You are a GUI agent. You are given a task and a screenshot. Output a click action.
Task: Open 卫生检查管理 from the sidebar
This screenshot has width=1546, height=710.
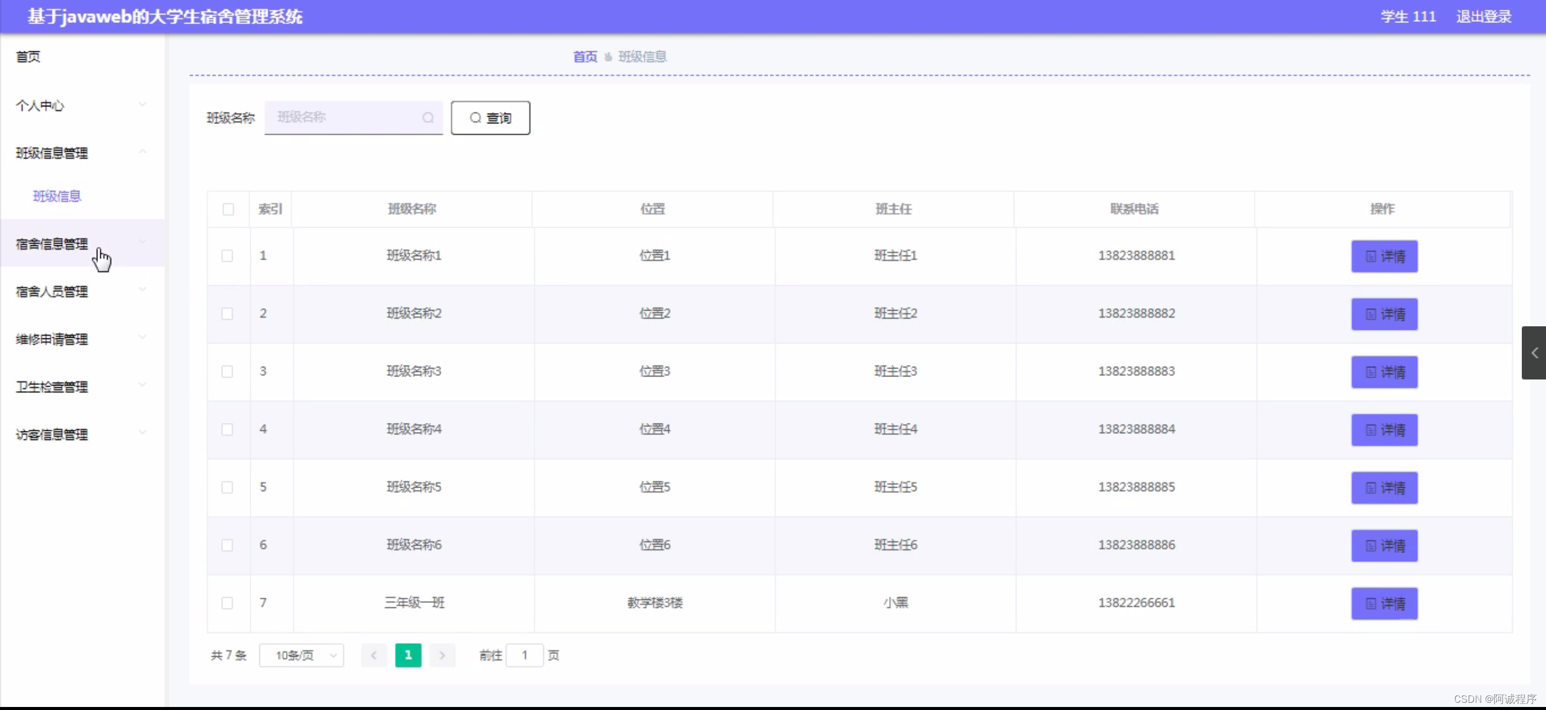coord(52,387)
